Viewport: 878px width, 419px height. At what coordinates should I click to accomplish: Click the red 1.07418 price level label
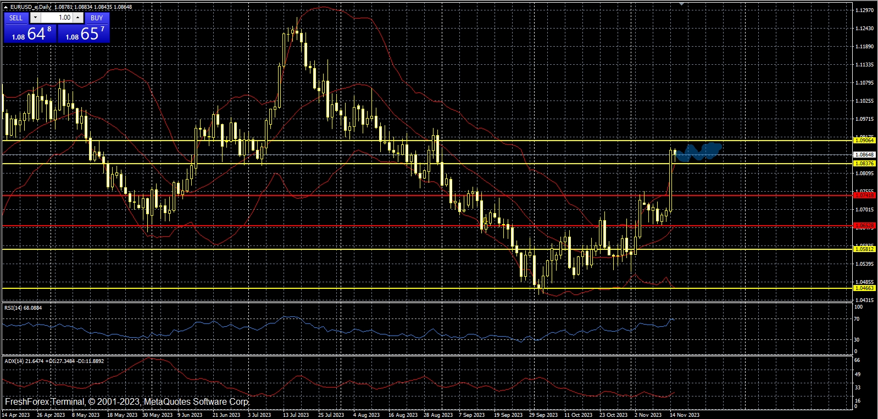864,195
